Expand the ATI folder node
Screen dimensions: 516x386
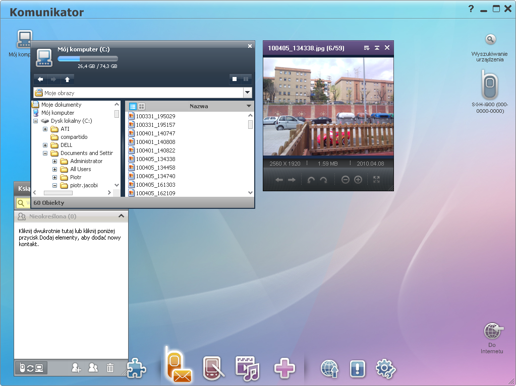[45, 129]
